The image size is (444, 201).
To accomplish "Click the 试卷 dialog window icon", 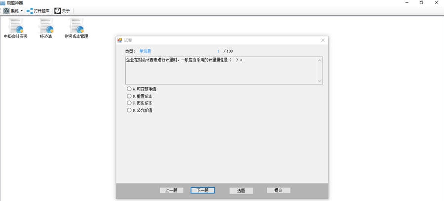I will pyautogui.click(x=120, y=40).
